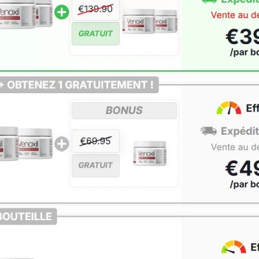259x259 pixels.
Task: Click the gray GRATUIT badge
Action: [96, 166]
